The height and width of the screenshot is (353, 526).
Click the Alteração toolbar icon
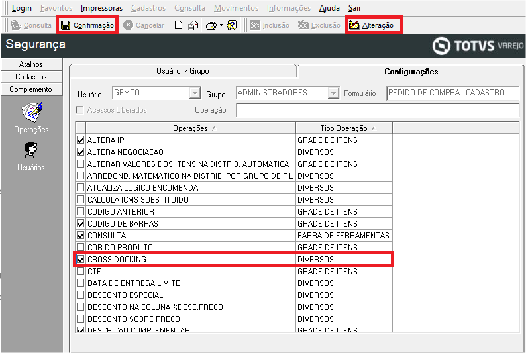pyautogui.click(x=354, y=25)
